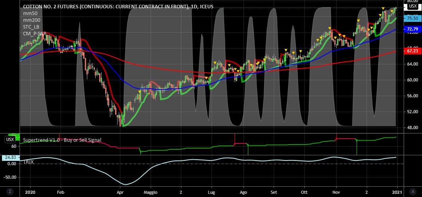Screen dimensions: 422x197
Task: Select the mm50 indicator label
Action: (29, 14)
